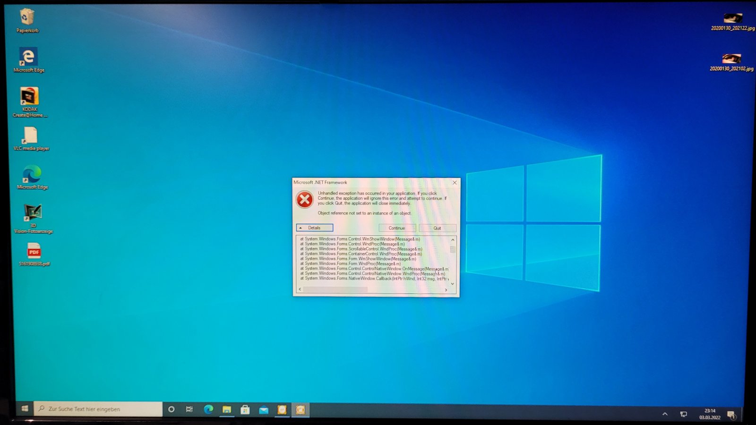Click 'Object reference not set' error message

(364, 213)
